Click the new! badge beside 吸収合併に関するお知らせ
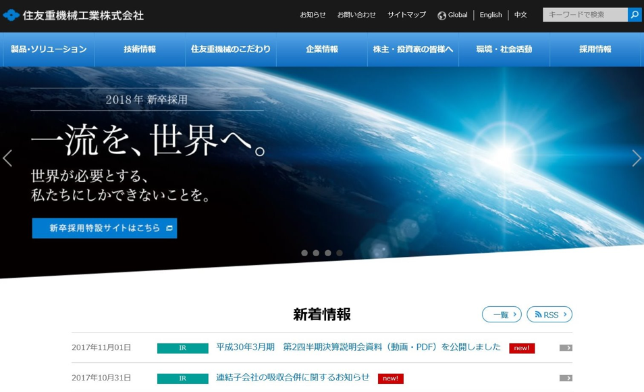644x392 pixels. (x=391, y=378)
